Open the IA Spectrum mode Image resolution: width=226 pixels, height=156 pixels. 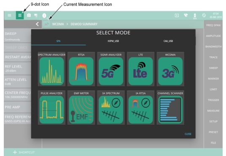point(111,109)
